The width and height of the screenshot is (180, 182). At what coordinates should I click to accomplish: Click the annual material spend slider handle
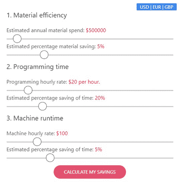(x=17, y=39)
